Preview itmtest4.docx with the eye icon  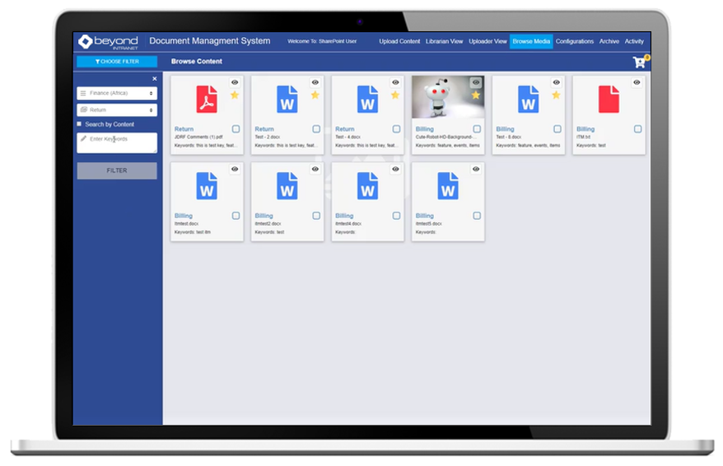395,169
